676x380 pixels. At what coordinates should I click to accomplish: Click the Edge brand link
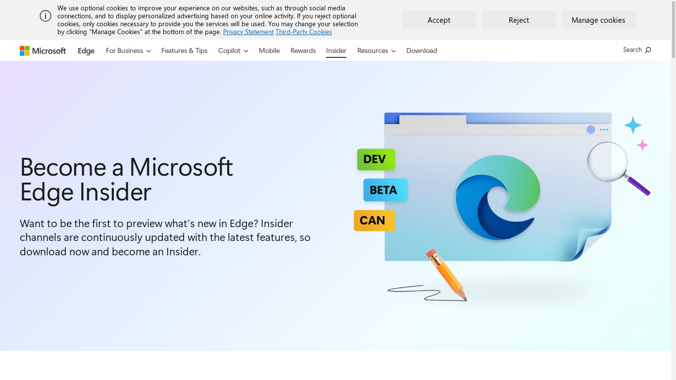(86, 50)
